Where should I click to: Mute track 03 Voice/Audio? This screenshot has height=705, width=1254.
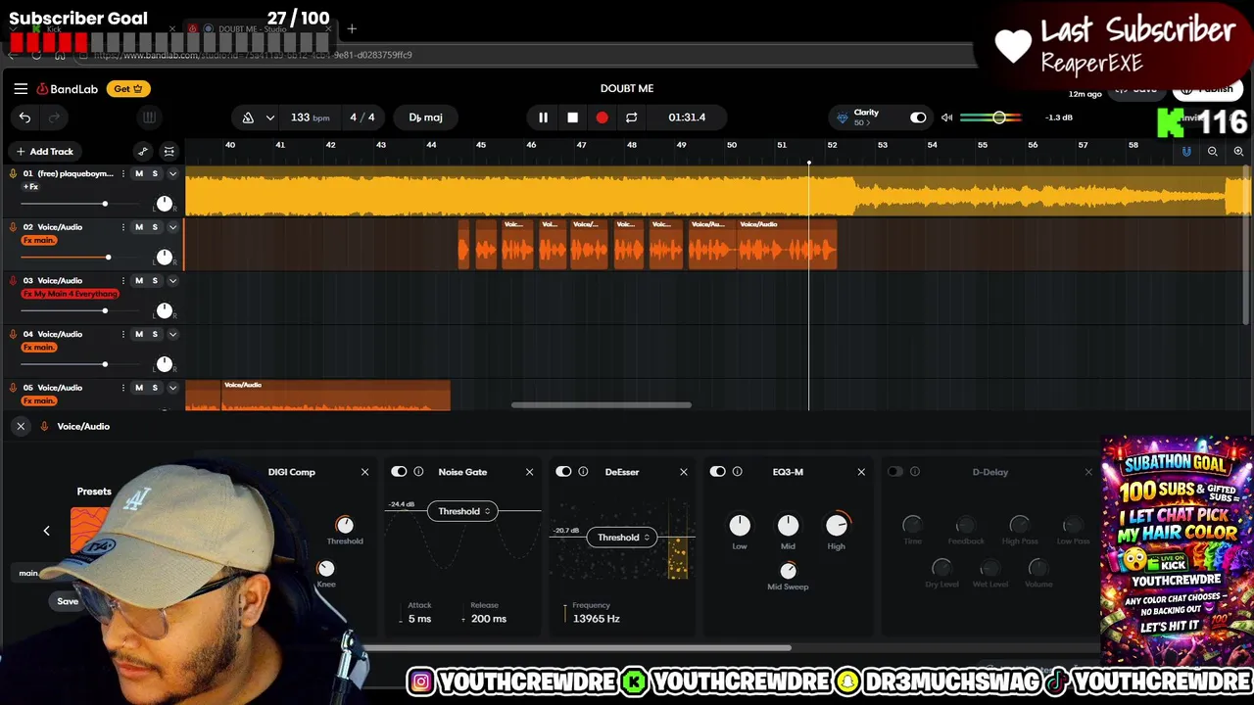click(x=138, y=281)
